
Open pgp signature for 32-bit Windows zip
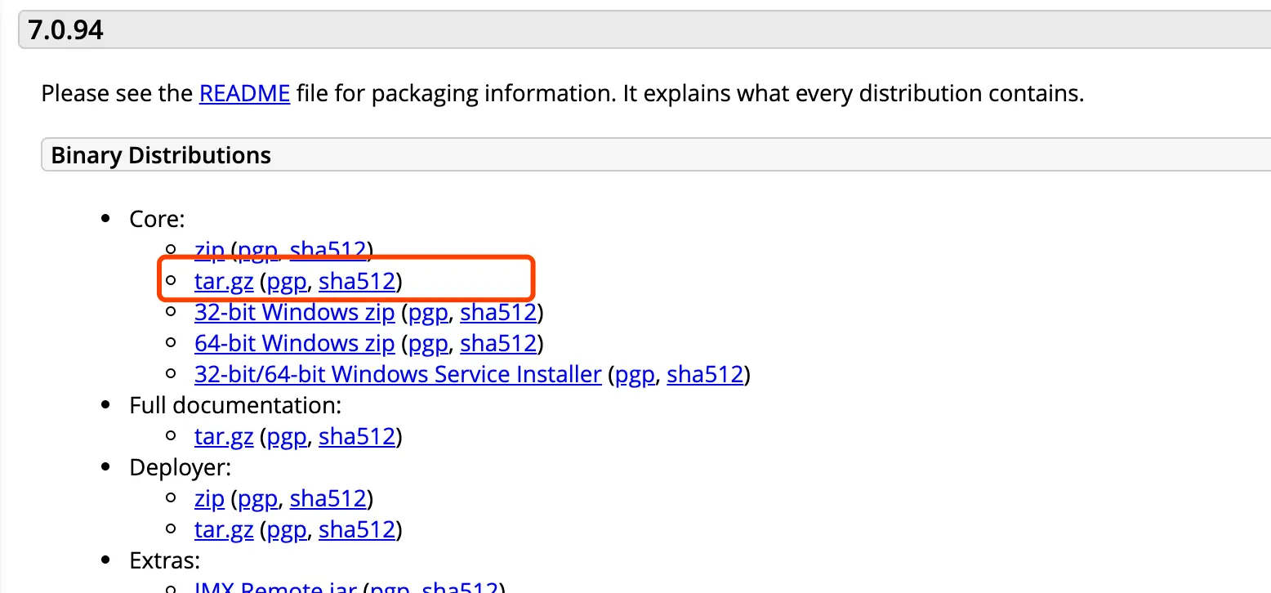tap(428, 313)
